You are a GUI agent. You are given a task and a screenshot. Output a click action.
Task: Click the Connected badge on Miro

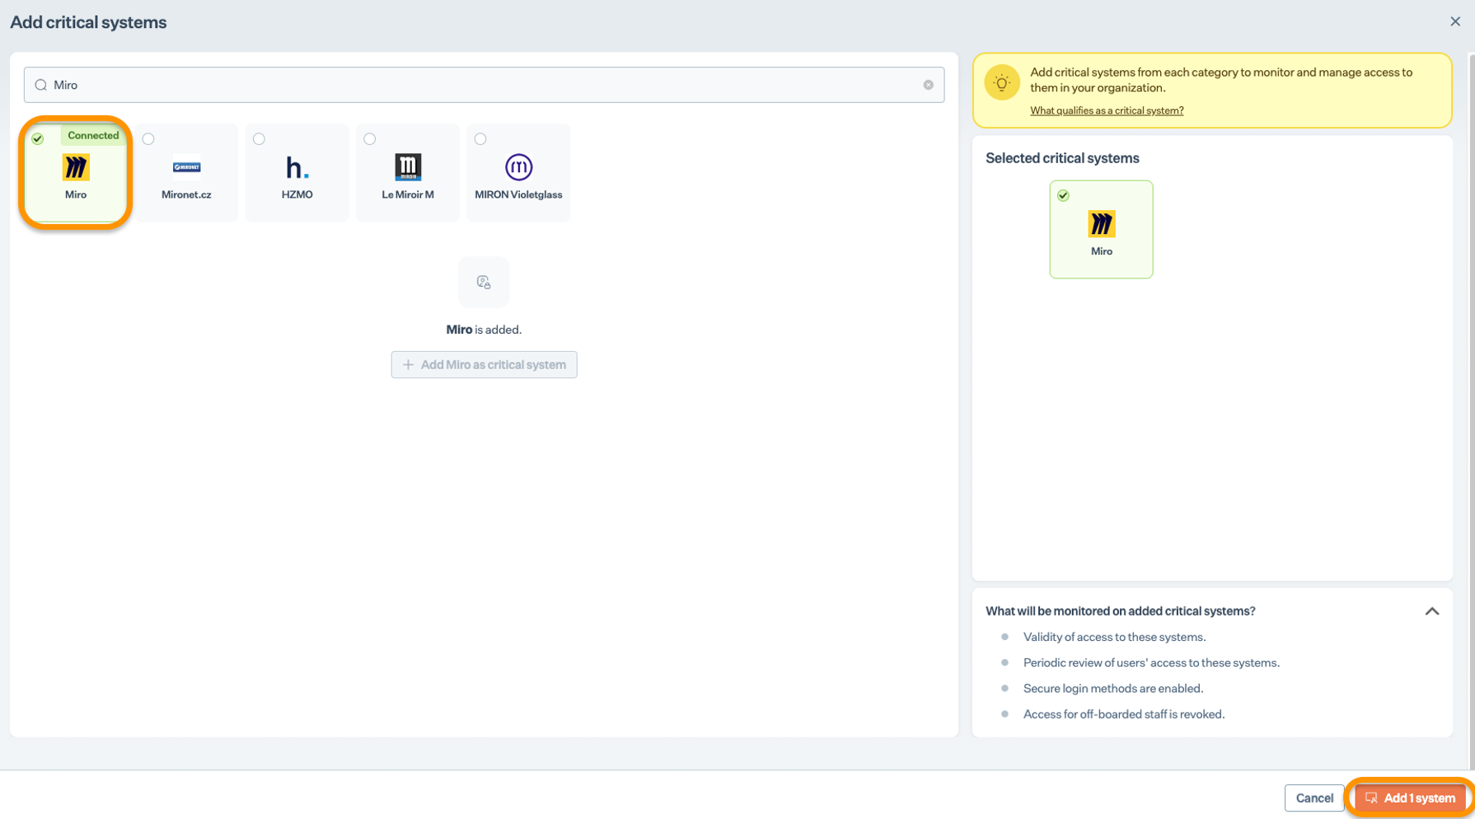93,135
